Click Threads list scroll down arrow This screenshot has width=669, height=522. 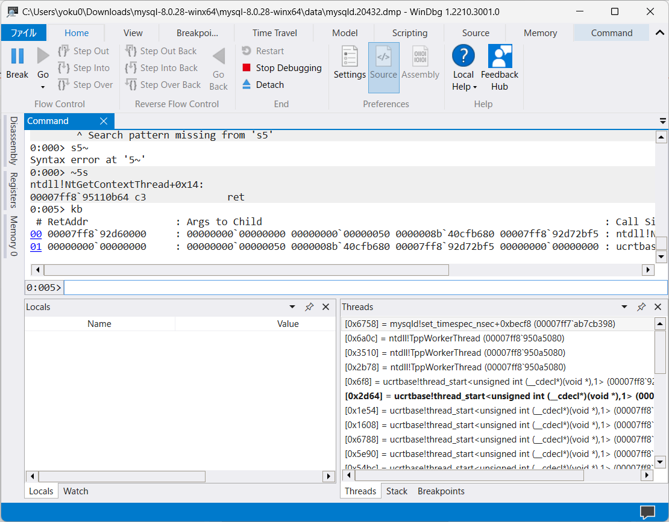[660, 462]
